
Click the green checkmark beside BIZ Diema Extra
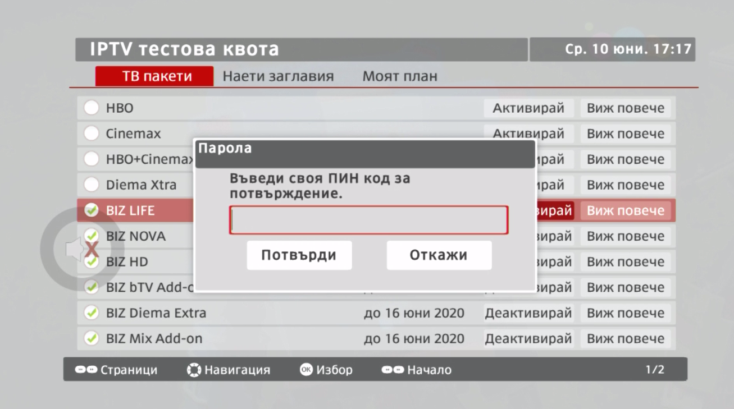point(92,313)
